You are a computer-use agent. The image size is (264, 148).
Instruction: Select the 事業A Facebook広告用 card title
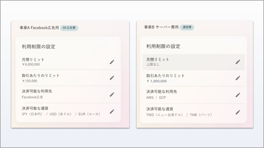[x=39, y=28]
